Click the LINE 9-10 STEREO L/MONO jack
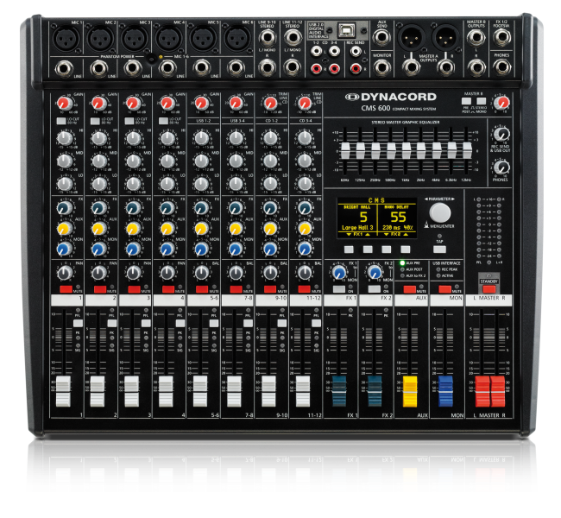This screenshot has width=561, height=518. click(x=267, y=37)
